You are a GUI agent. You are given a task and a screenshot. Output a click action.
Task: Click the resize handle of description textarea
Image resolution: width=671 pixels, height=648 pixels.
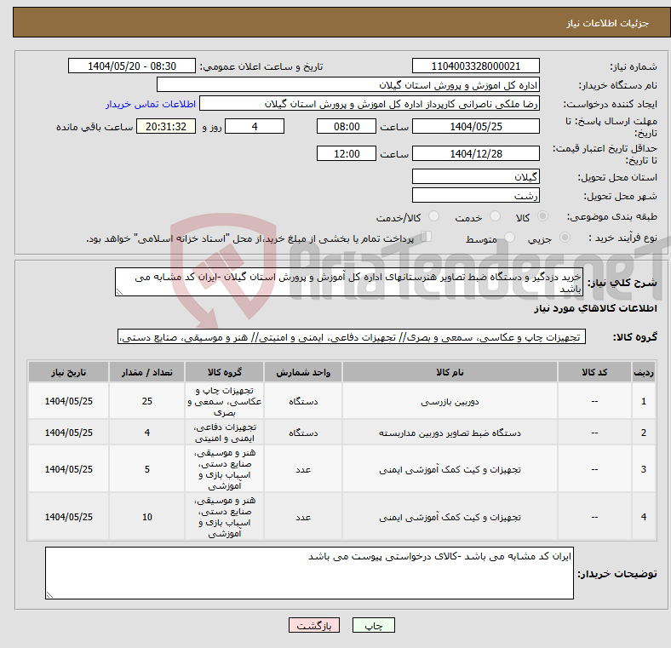pyautogui.click(x=119, y=292)
